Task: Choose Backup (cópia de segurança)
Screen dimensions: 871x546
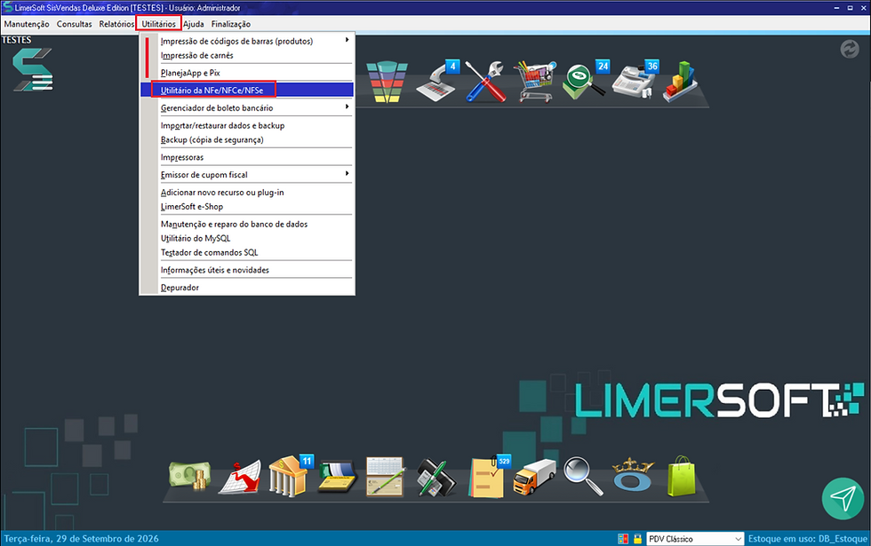Action: pos(248,140)
